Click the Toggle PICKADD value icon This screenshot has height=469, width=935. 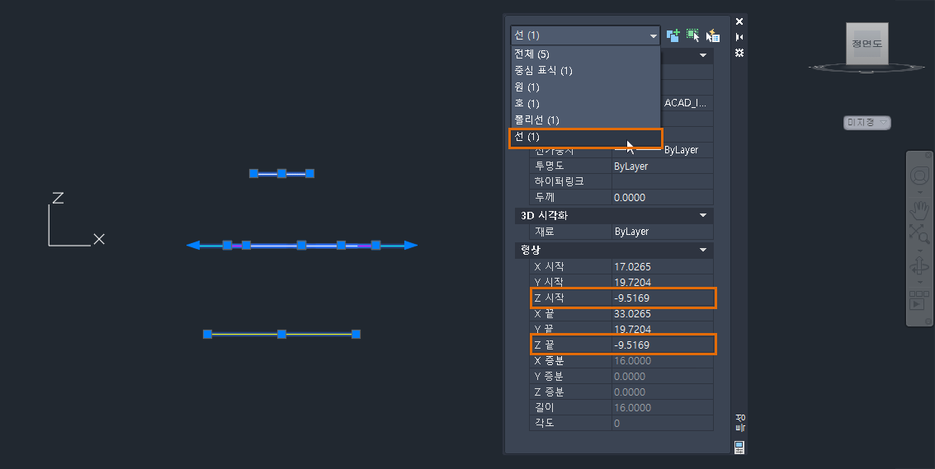click(673, 35)
